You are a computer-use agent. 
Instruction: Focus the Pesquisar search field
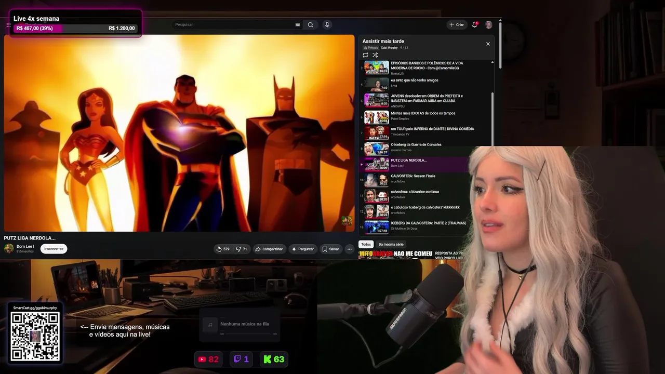click(237, 24)
